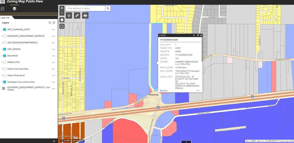Click the address search magnifier button

tap(108, 8)
